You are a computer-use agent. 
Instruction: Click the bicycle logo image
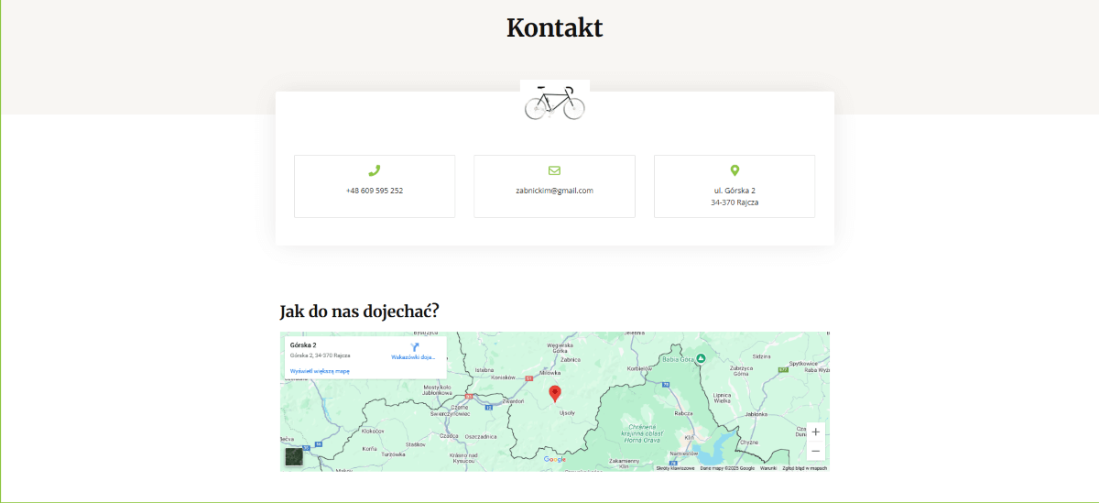pyautogui.click(x=554, y=102)
